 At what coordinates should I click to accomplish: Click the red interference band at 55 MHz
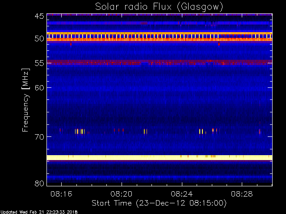(160, 62)
